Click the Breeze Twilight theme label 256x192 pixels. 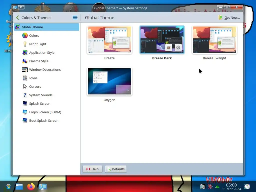point(214,58)
